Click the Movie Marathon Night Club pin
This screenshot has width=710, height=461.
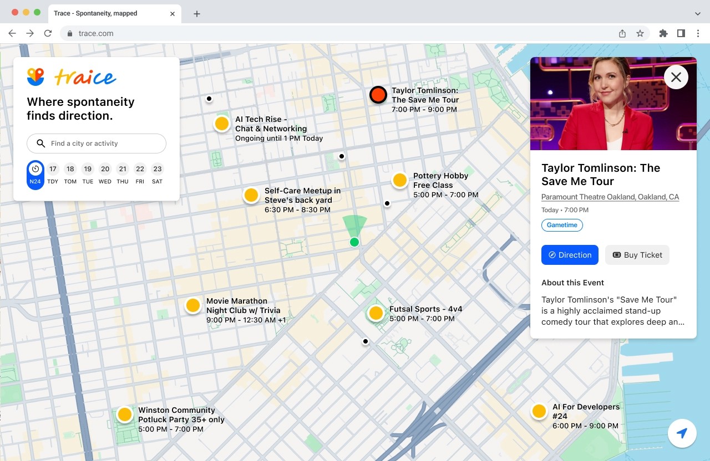[193, 305]
